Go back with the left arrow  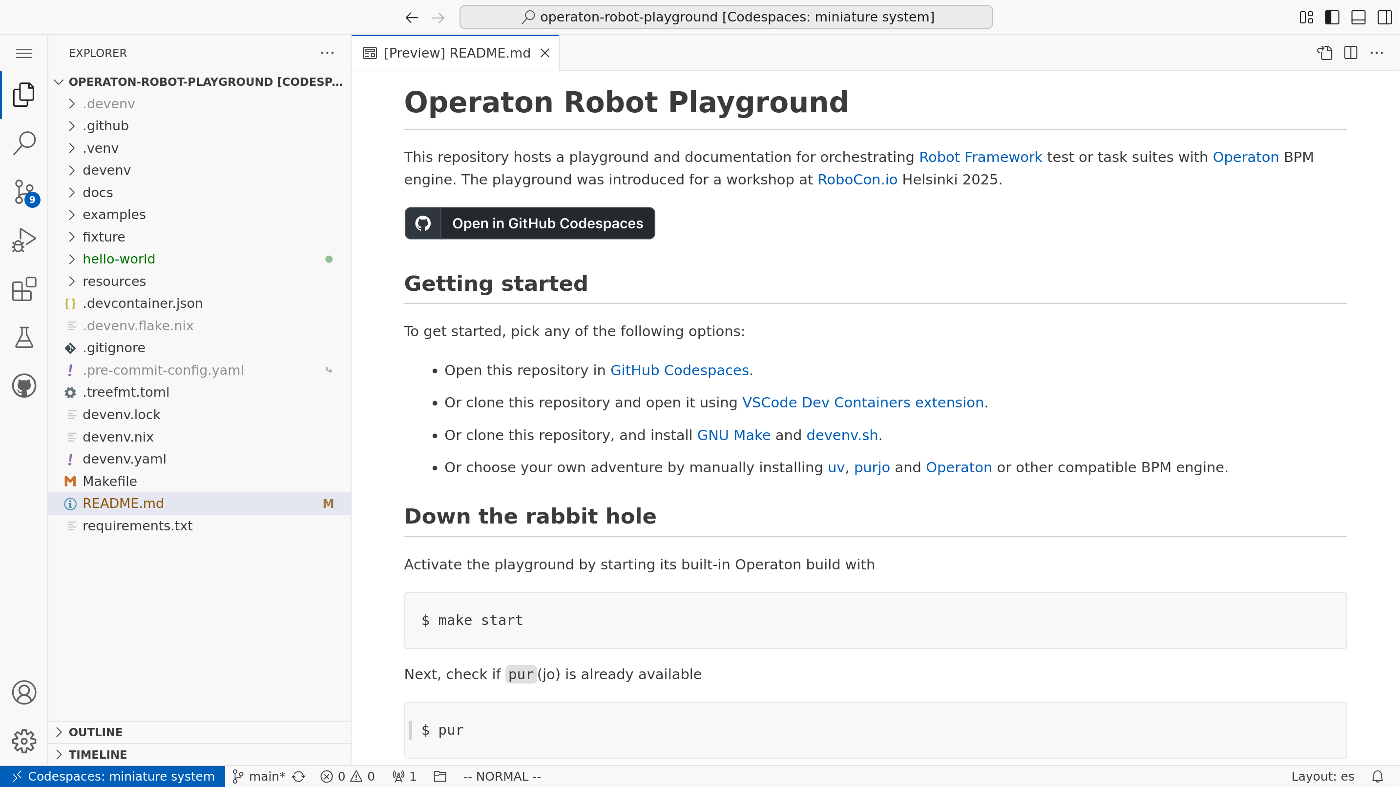point(412,18)
